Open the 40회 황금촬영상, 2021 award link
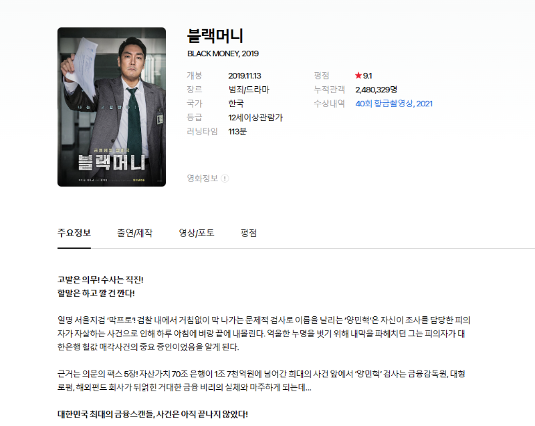Viewport: 535px width, 426px height. pyautogui.click(x=394, y=104)
